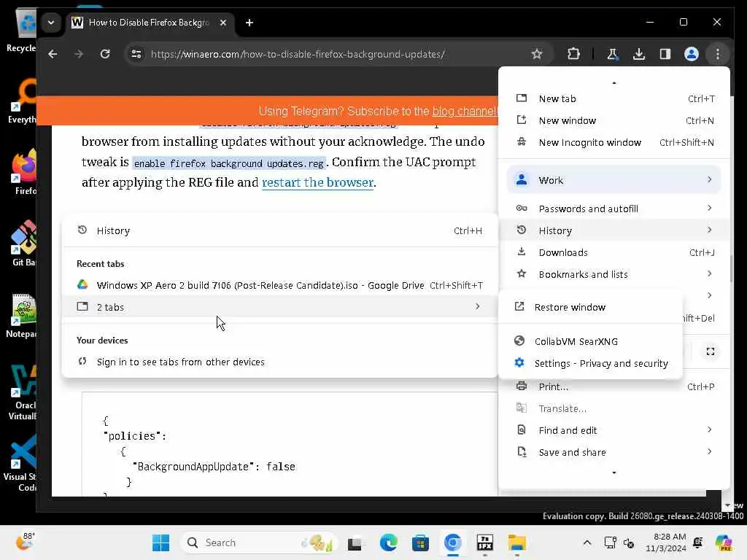Open Microsoft Store from the taskbar
This screenshot has height=560, width=747.
[x=420, y=542]
